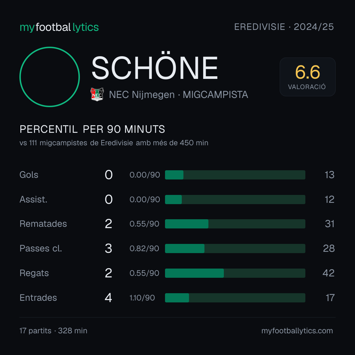The image size is (355, 355).
Task: Click the Regats percentile bar
Action: [x=235, y=273]
